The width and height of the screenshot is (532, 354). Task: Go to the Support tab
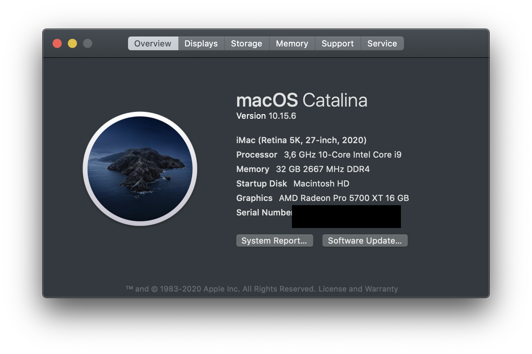[x=338, y=43]
